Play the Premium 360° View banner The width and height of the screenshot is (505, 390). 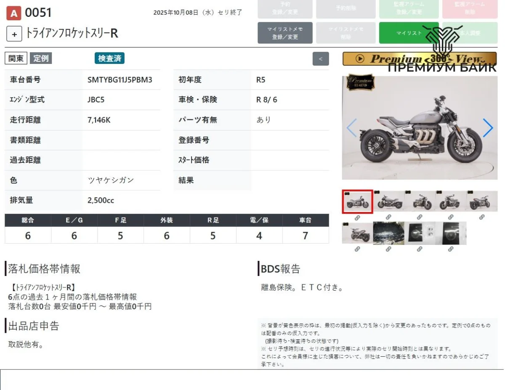pos(360,59)
